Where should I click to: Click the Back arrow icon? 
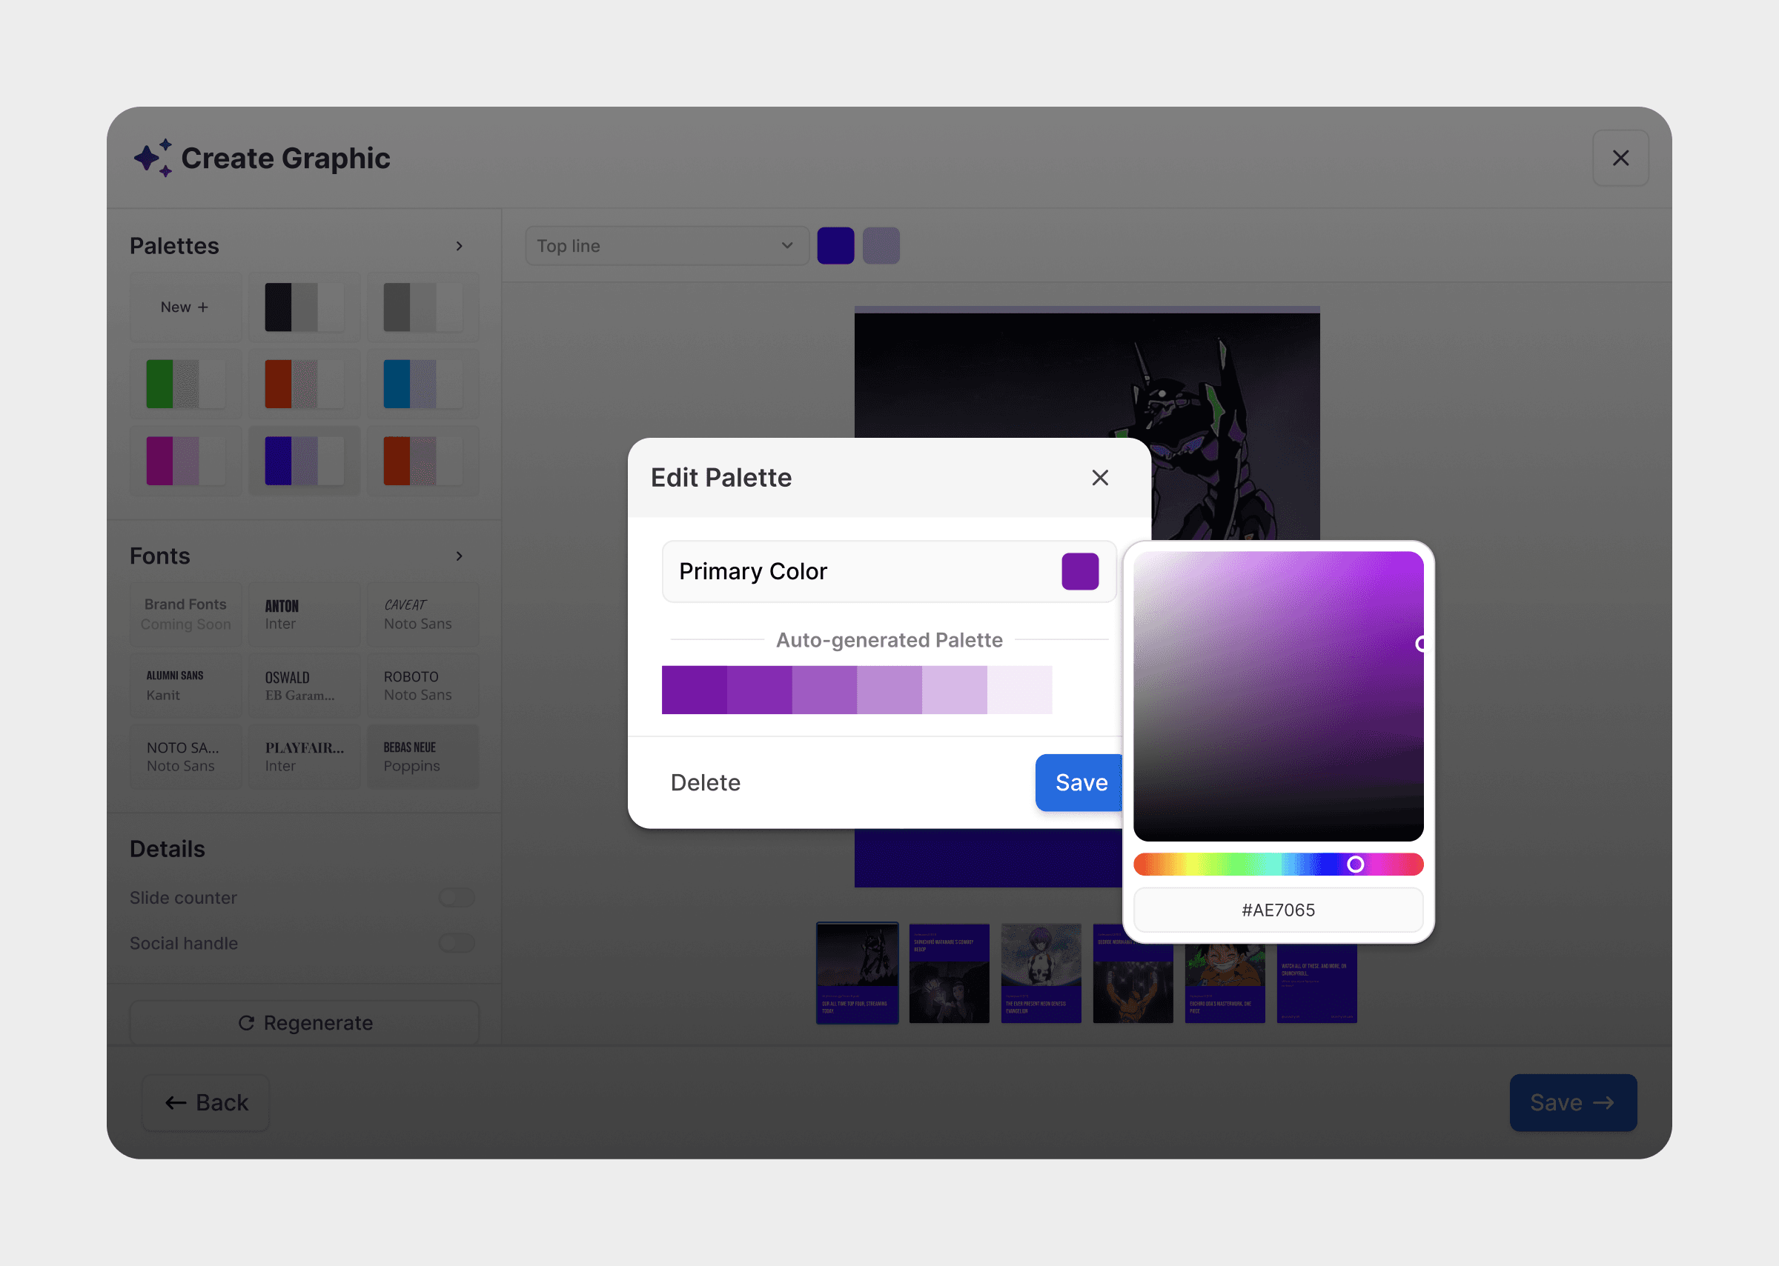pos(176,1102)
